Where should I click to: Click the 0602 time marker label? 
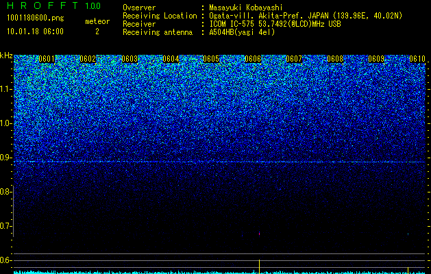coord(88,59)
